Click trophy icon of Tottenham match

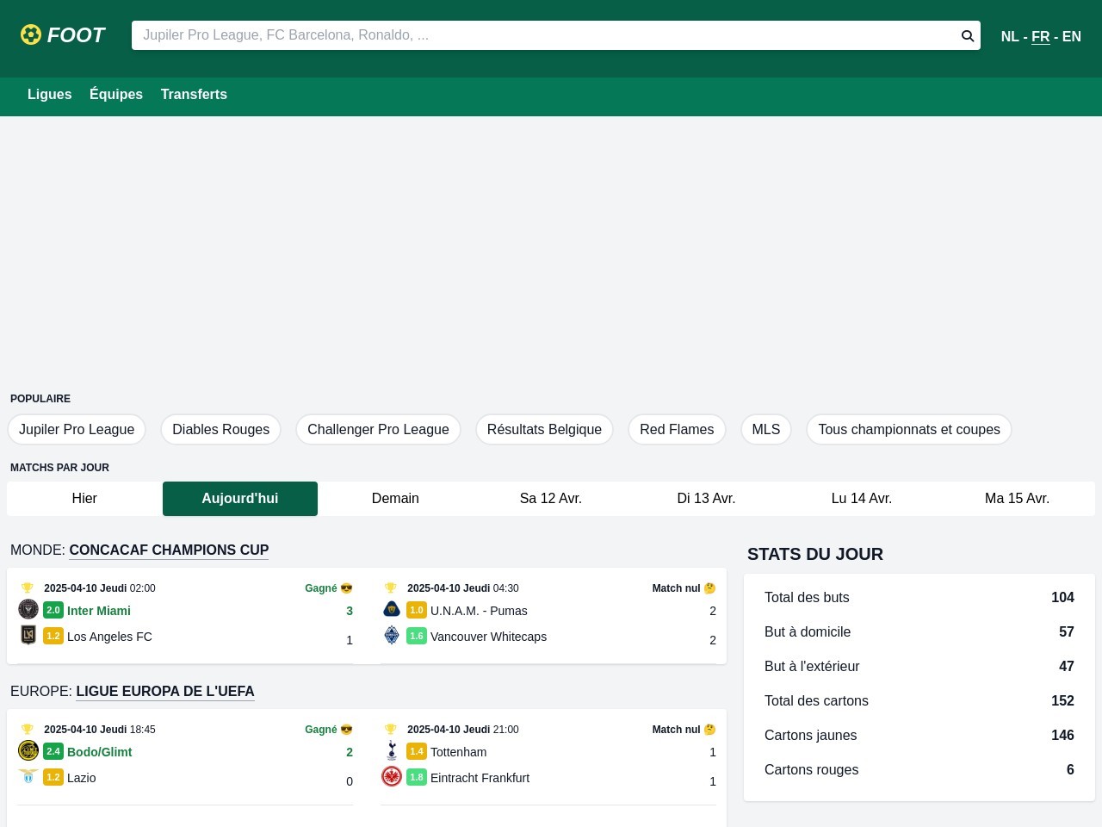pyautogui.click(x=391, y=730)
